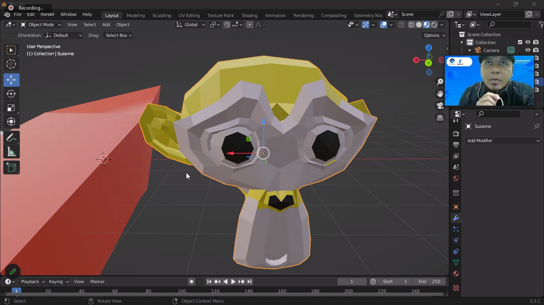Select the Cursor tool
The image size is (544, 305).
pos(11,64)
